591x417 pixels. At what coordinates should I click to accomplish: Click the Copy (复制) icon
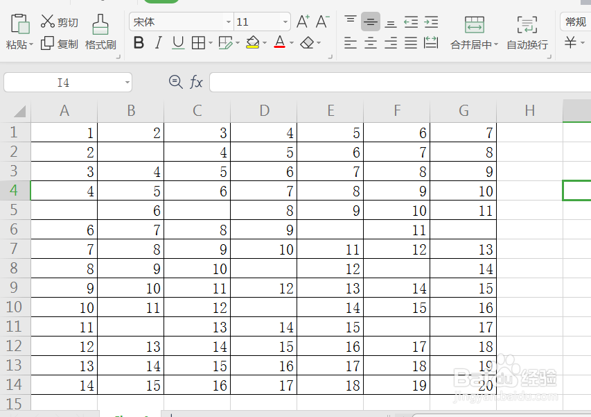point(47,44)
